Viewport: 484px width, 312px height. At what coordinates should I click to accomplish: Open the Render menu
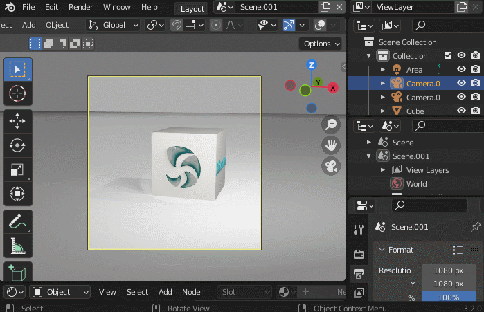click(81, 7)
